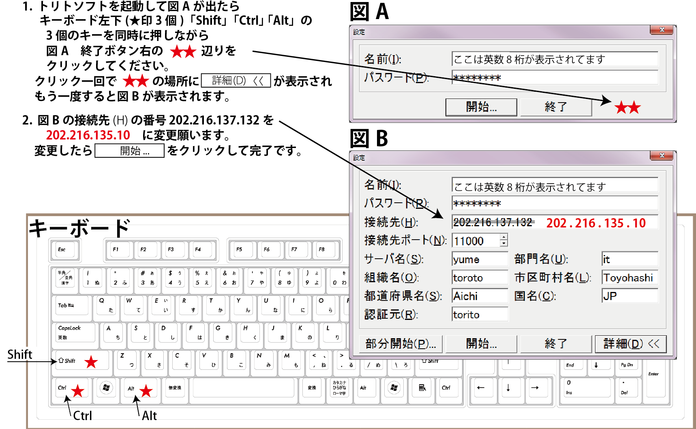This screenshot has width=696, height=429.
Task: Click the 部分開始(P)... button
Action: tap(400, 344)
